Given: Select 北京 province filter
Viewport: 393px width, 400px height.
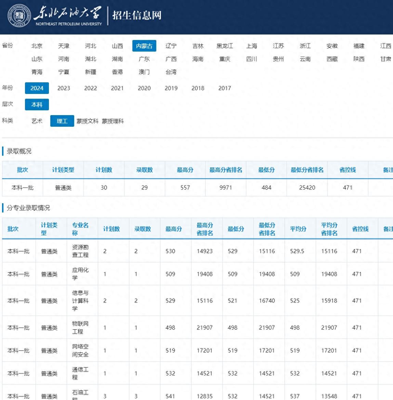Looking at the screenshot, I should [37, 46].
